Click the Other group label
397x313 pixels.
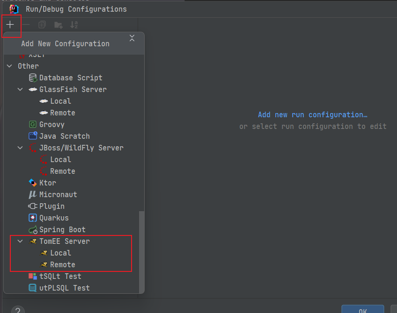click(28, 66)
